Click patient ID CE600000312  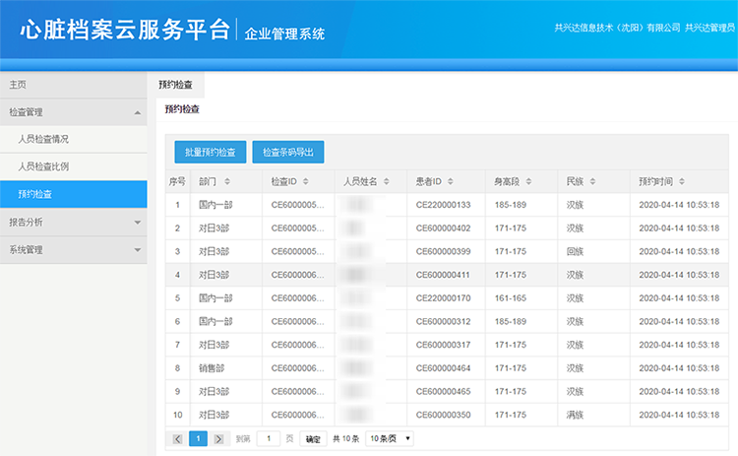click(443, 321)
